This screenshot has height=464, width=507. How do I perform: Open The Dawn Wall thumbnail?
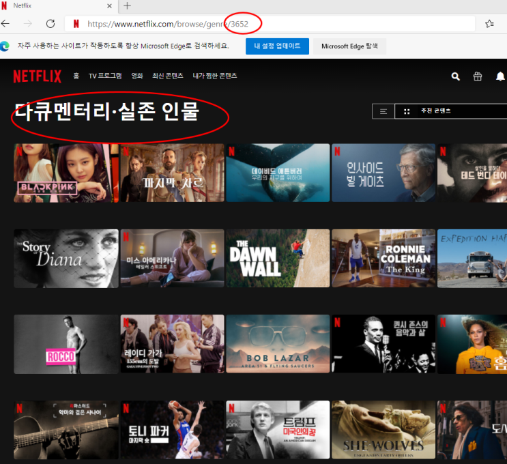pyautogui.click(x=278, y=259)
